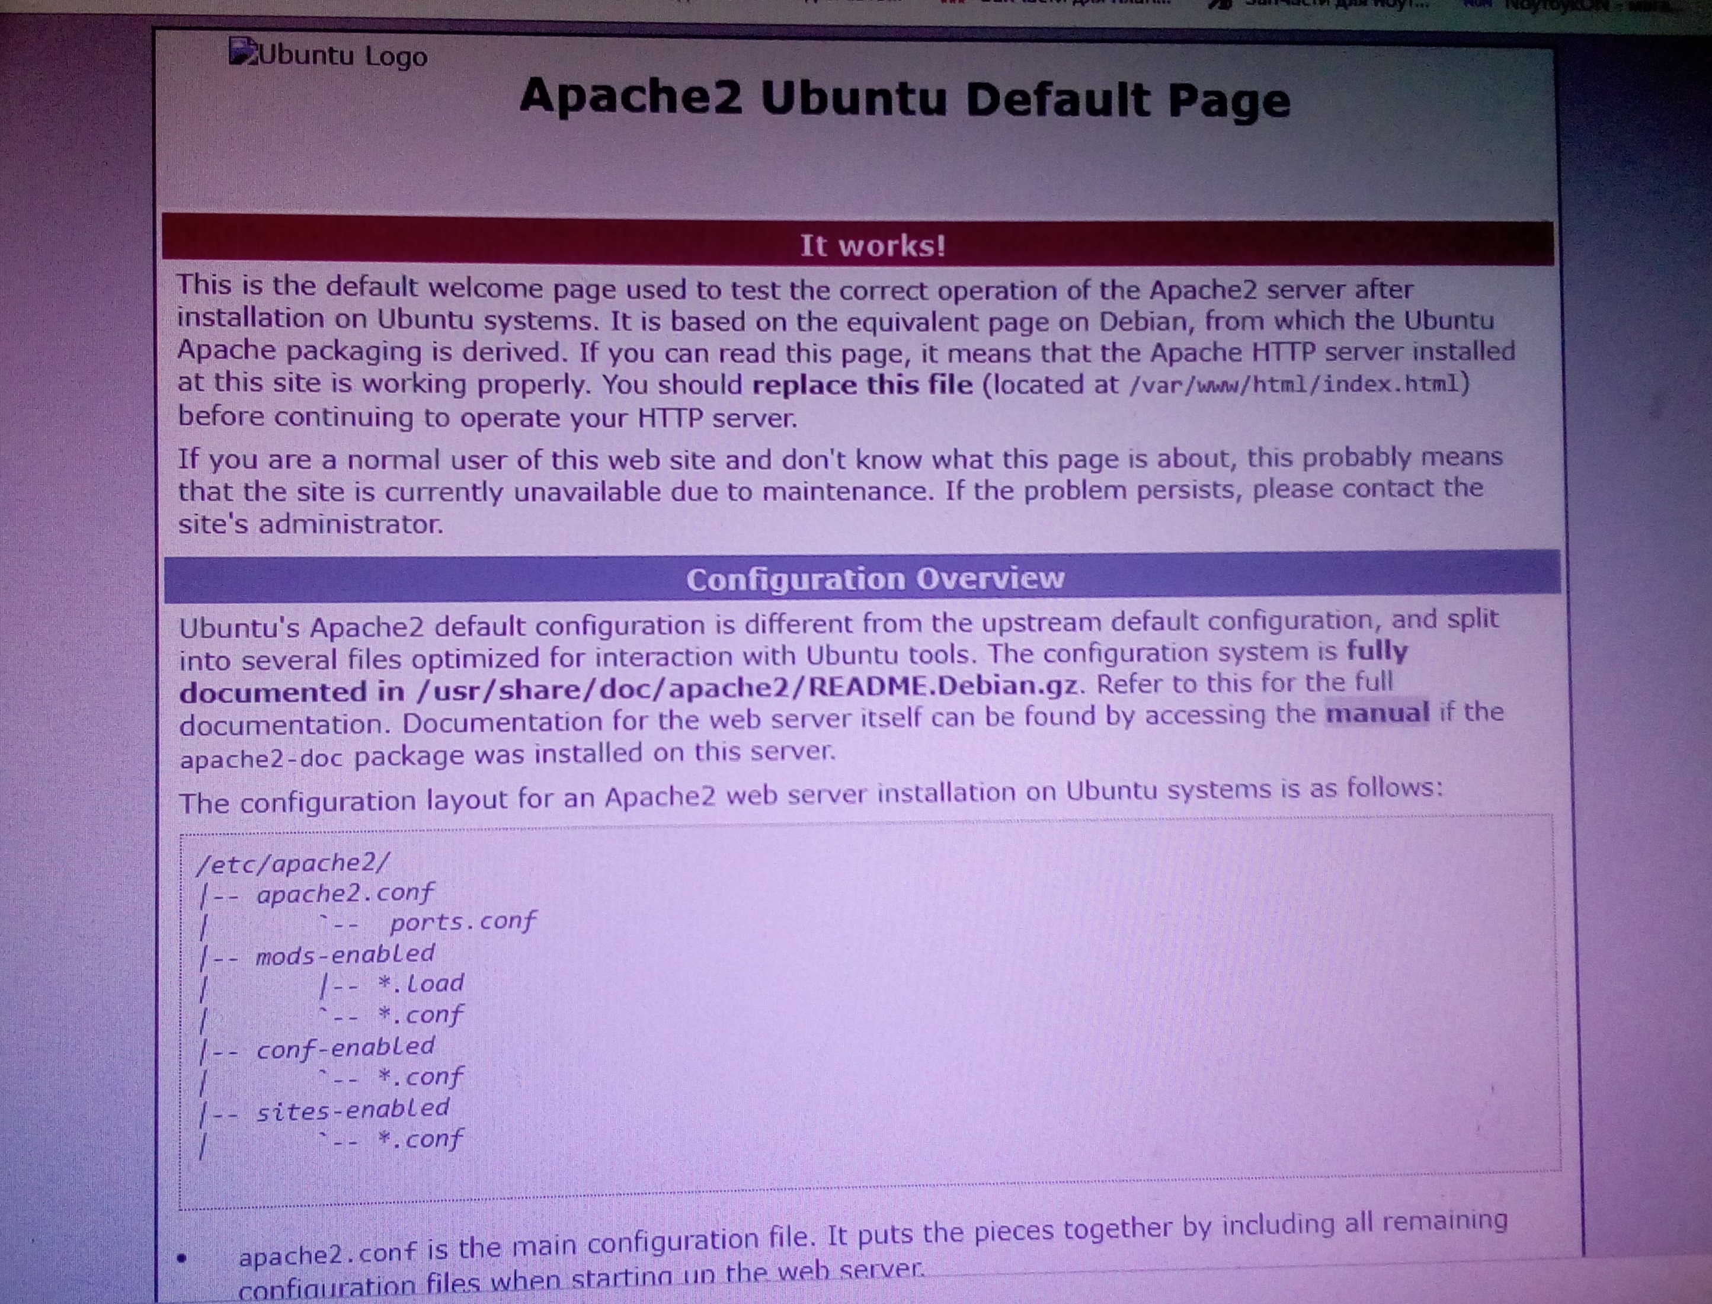Click /etc/apache2/ root in config tree
Image resolution: width=1712 pixels, height=1304 pixels.
click(x=293, y=863)
